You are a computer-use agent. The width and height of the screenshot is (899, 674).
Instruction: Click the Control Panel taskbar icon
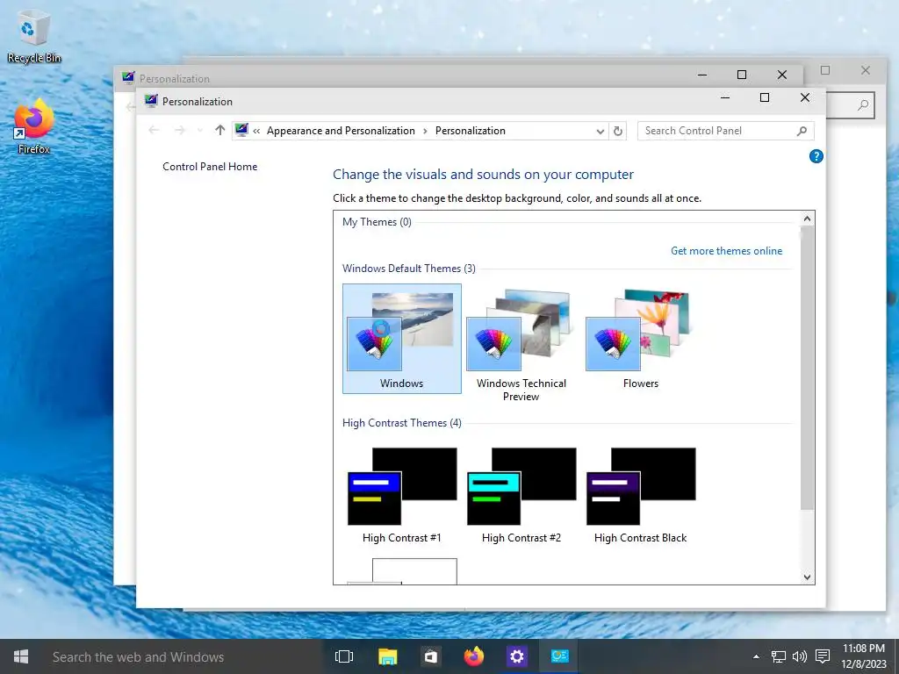[x=559, y=656]
